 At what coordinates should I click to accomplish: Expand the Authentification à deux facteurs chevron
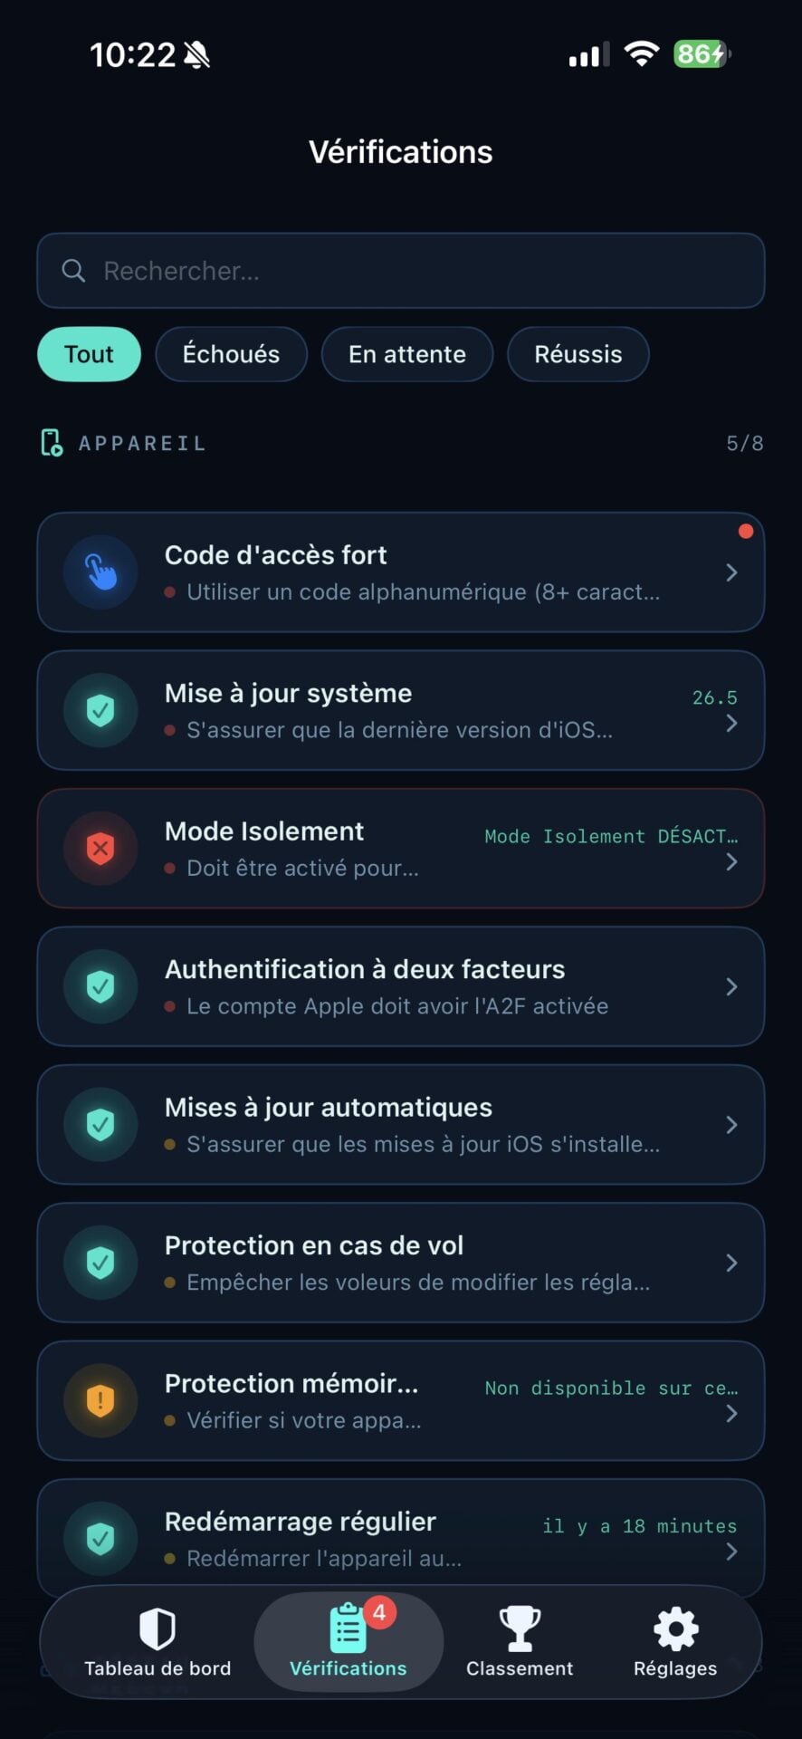click(x=731, y=986)
